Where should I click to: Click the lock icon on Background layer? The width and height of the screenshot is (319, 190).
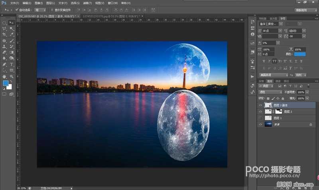(311, 124)
